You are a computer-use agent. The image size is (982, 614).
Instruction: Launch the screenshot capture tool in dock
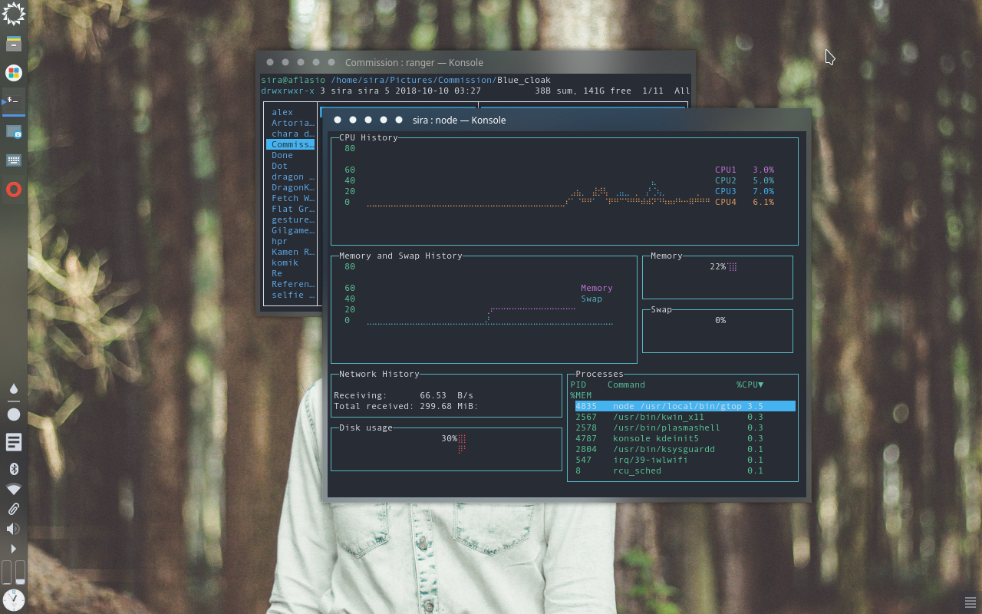click(x=14, y=131)
